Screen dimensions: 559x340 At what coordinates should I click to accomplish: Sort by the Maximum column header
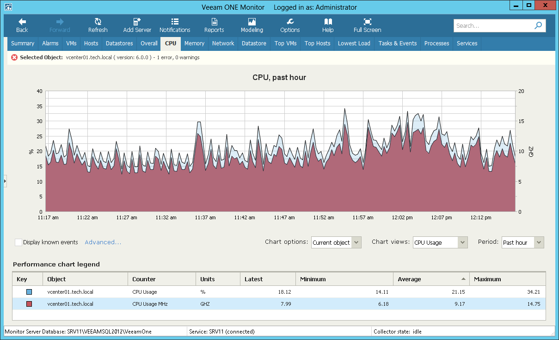pos(507,279)
